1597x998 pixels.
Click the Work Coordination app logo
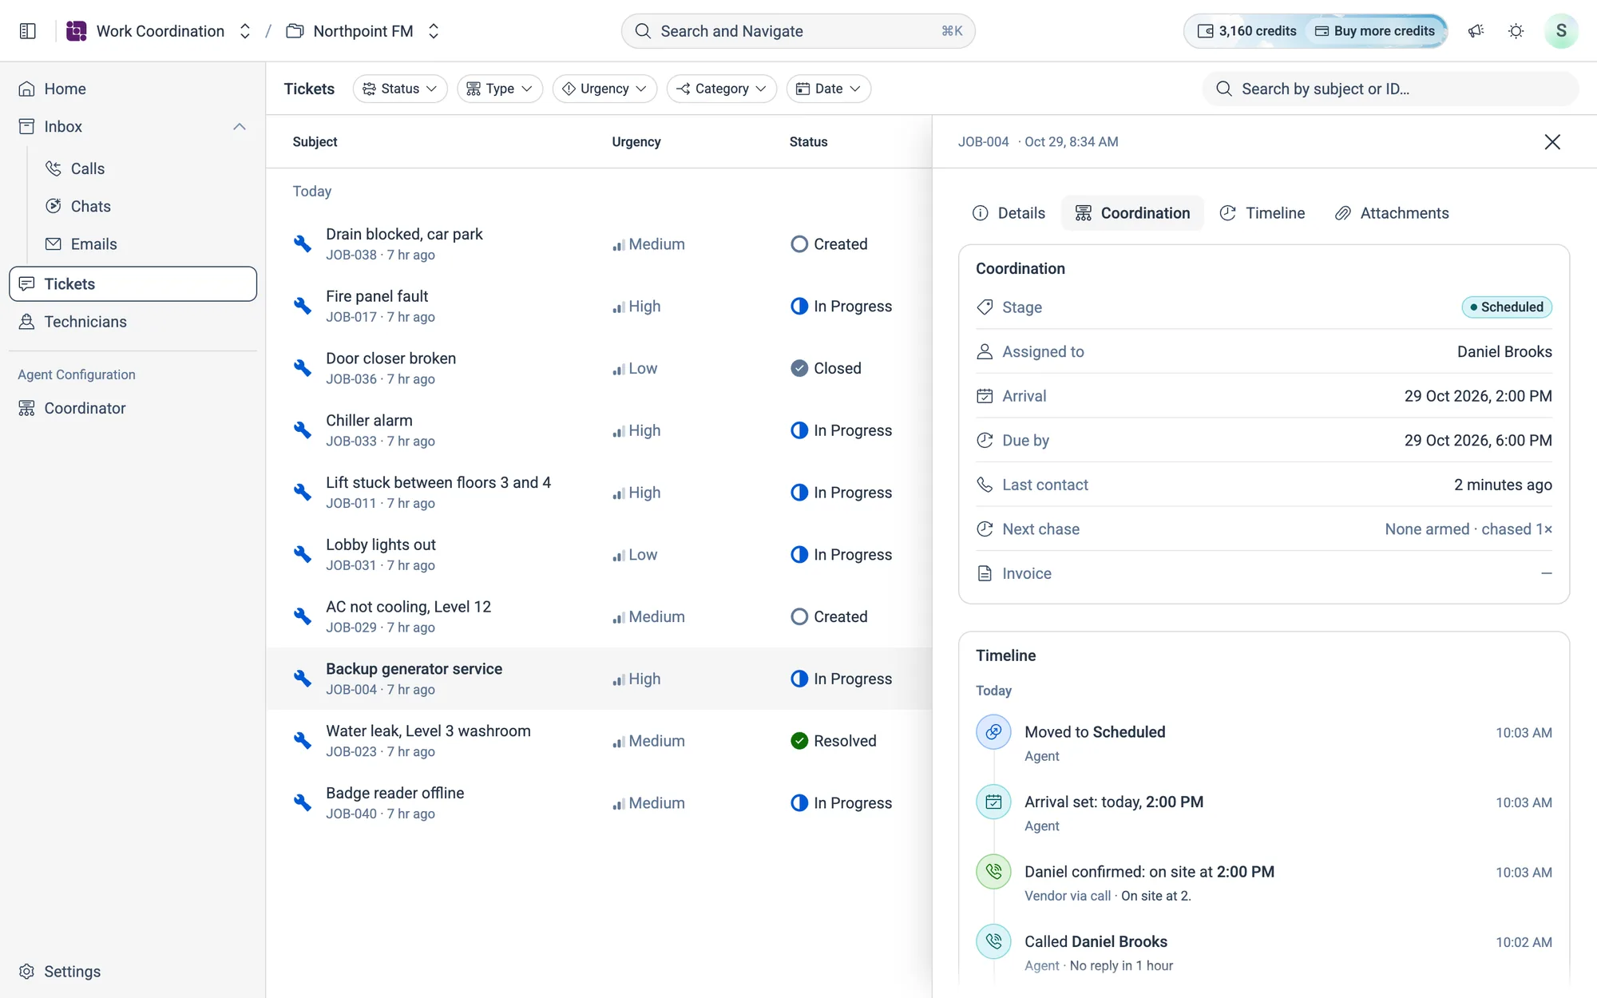(77, 31)
